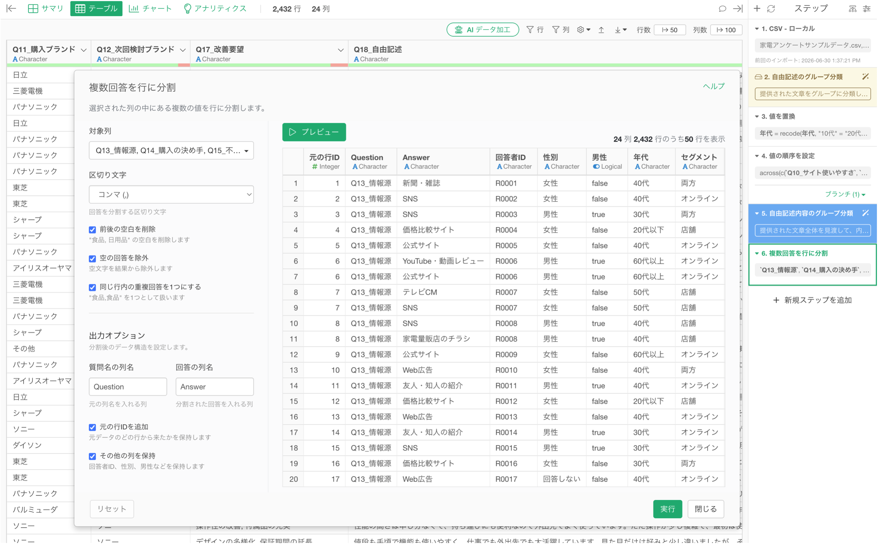Click 新規ステップを追加 to add a step
Viewport: 879px width, 544px height.
point(812,300)
